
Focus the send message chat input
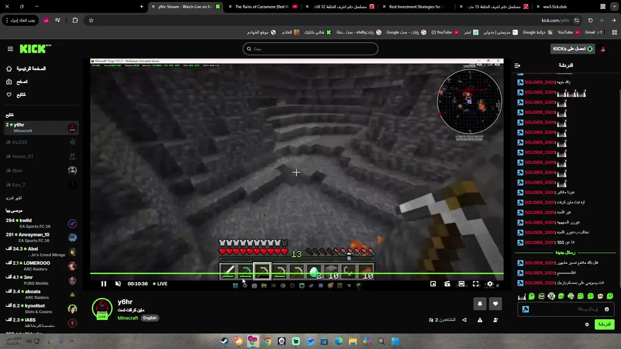click(x=566, y=309)
